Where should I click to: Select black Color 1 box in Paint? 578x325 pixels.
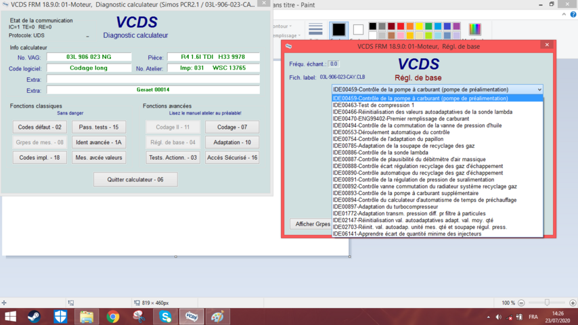(338, 30)
